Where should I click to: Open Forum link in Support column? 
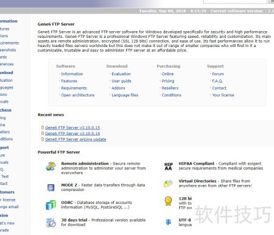coord(218,74)
